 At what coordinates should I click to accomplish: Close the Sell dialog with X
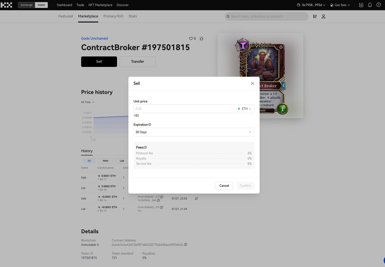(252, 83)
